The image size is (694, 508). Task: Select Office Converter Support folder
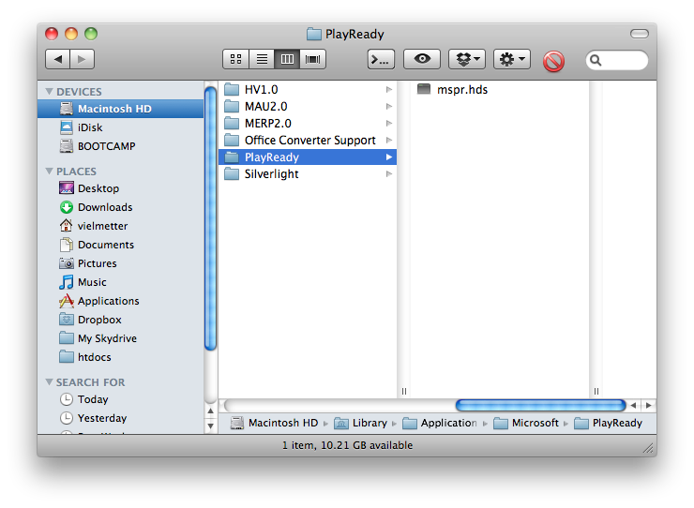click(308, 141)
